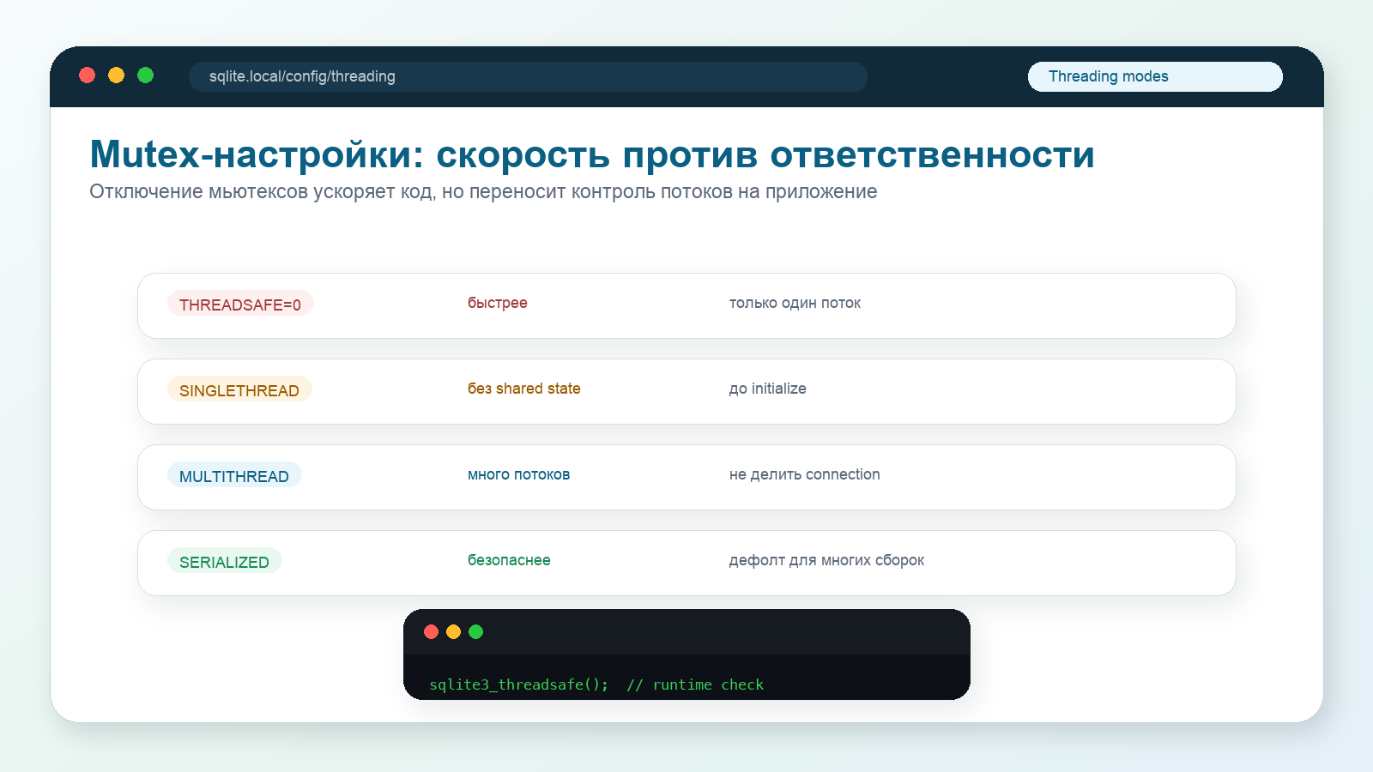Click the heading "Mutex-настройки: скорость против ответственности"
This screenshot has width=1373, height=772.
pos(592,154)
